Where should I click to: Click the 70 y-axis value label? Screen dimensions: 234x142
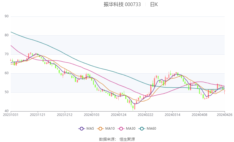pyautogui.click(x=7, y=54)
